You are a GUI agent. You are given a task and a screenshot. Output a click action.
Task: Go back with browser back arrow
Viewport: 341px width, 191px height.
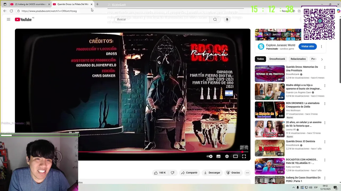[5, 11]
